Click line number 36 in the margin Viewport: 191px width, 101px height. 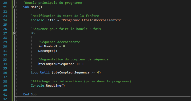[5, 73]
